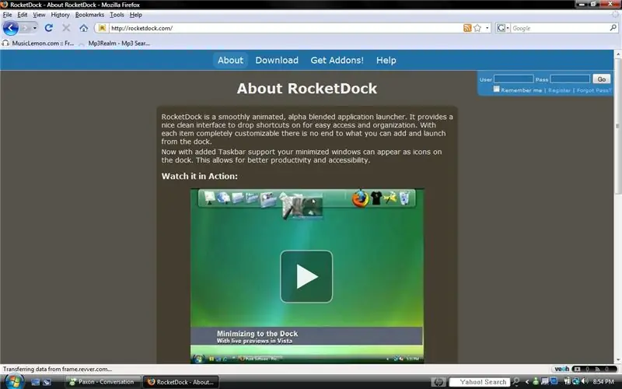
Task: Open the Mp3Realm bookmark
Action: [x=114, y=44]
